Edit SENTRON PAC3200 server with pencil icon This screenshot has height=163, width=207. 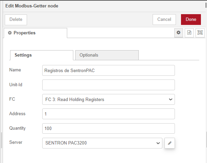[x=170, y=143]
